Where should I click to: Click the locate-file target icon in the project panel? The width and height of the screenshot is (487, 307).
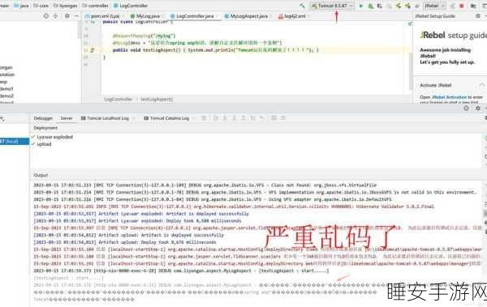pyautogui.click(x=46, y=16)
